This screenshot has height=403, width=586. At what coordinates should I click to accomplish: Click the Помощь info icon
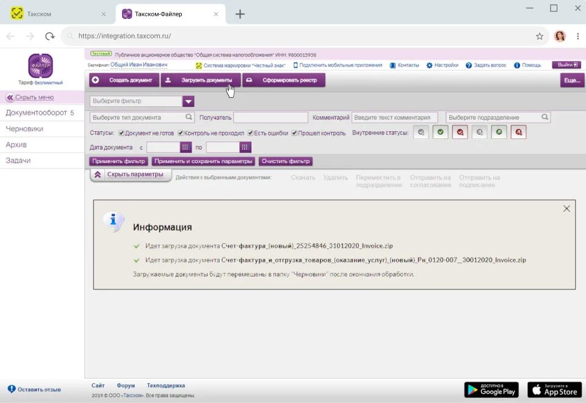[x=517, y=65]
